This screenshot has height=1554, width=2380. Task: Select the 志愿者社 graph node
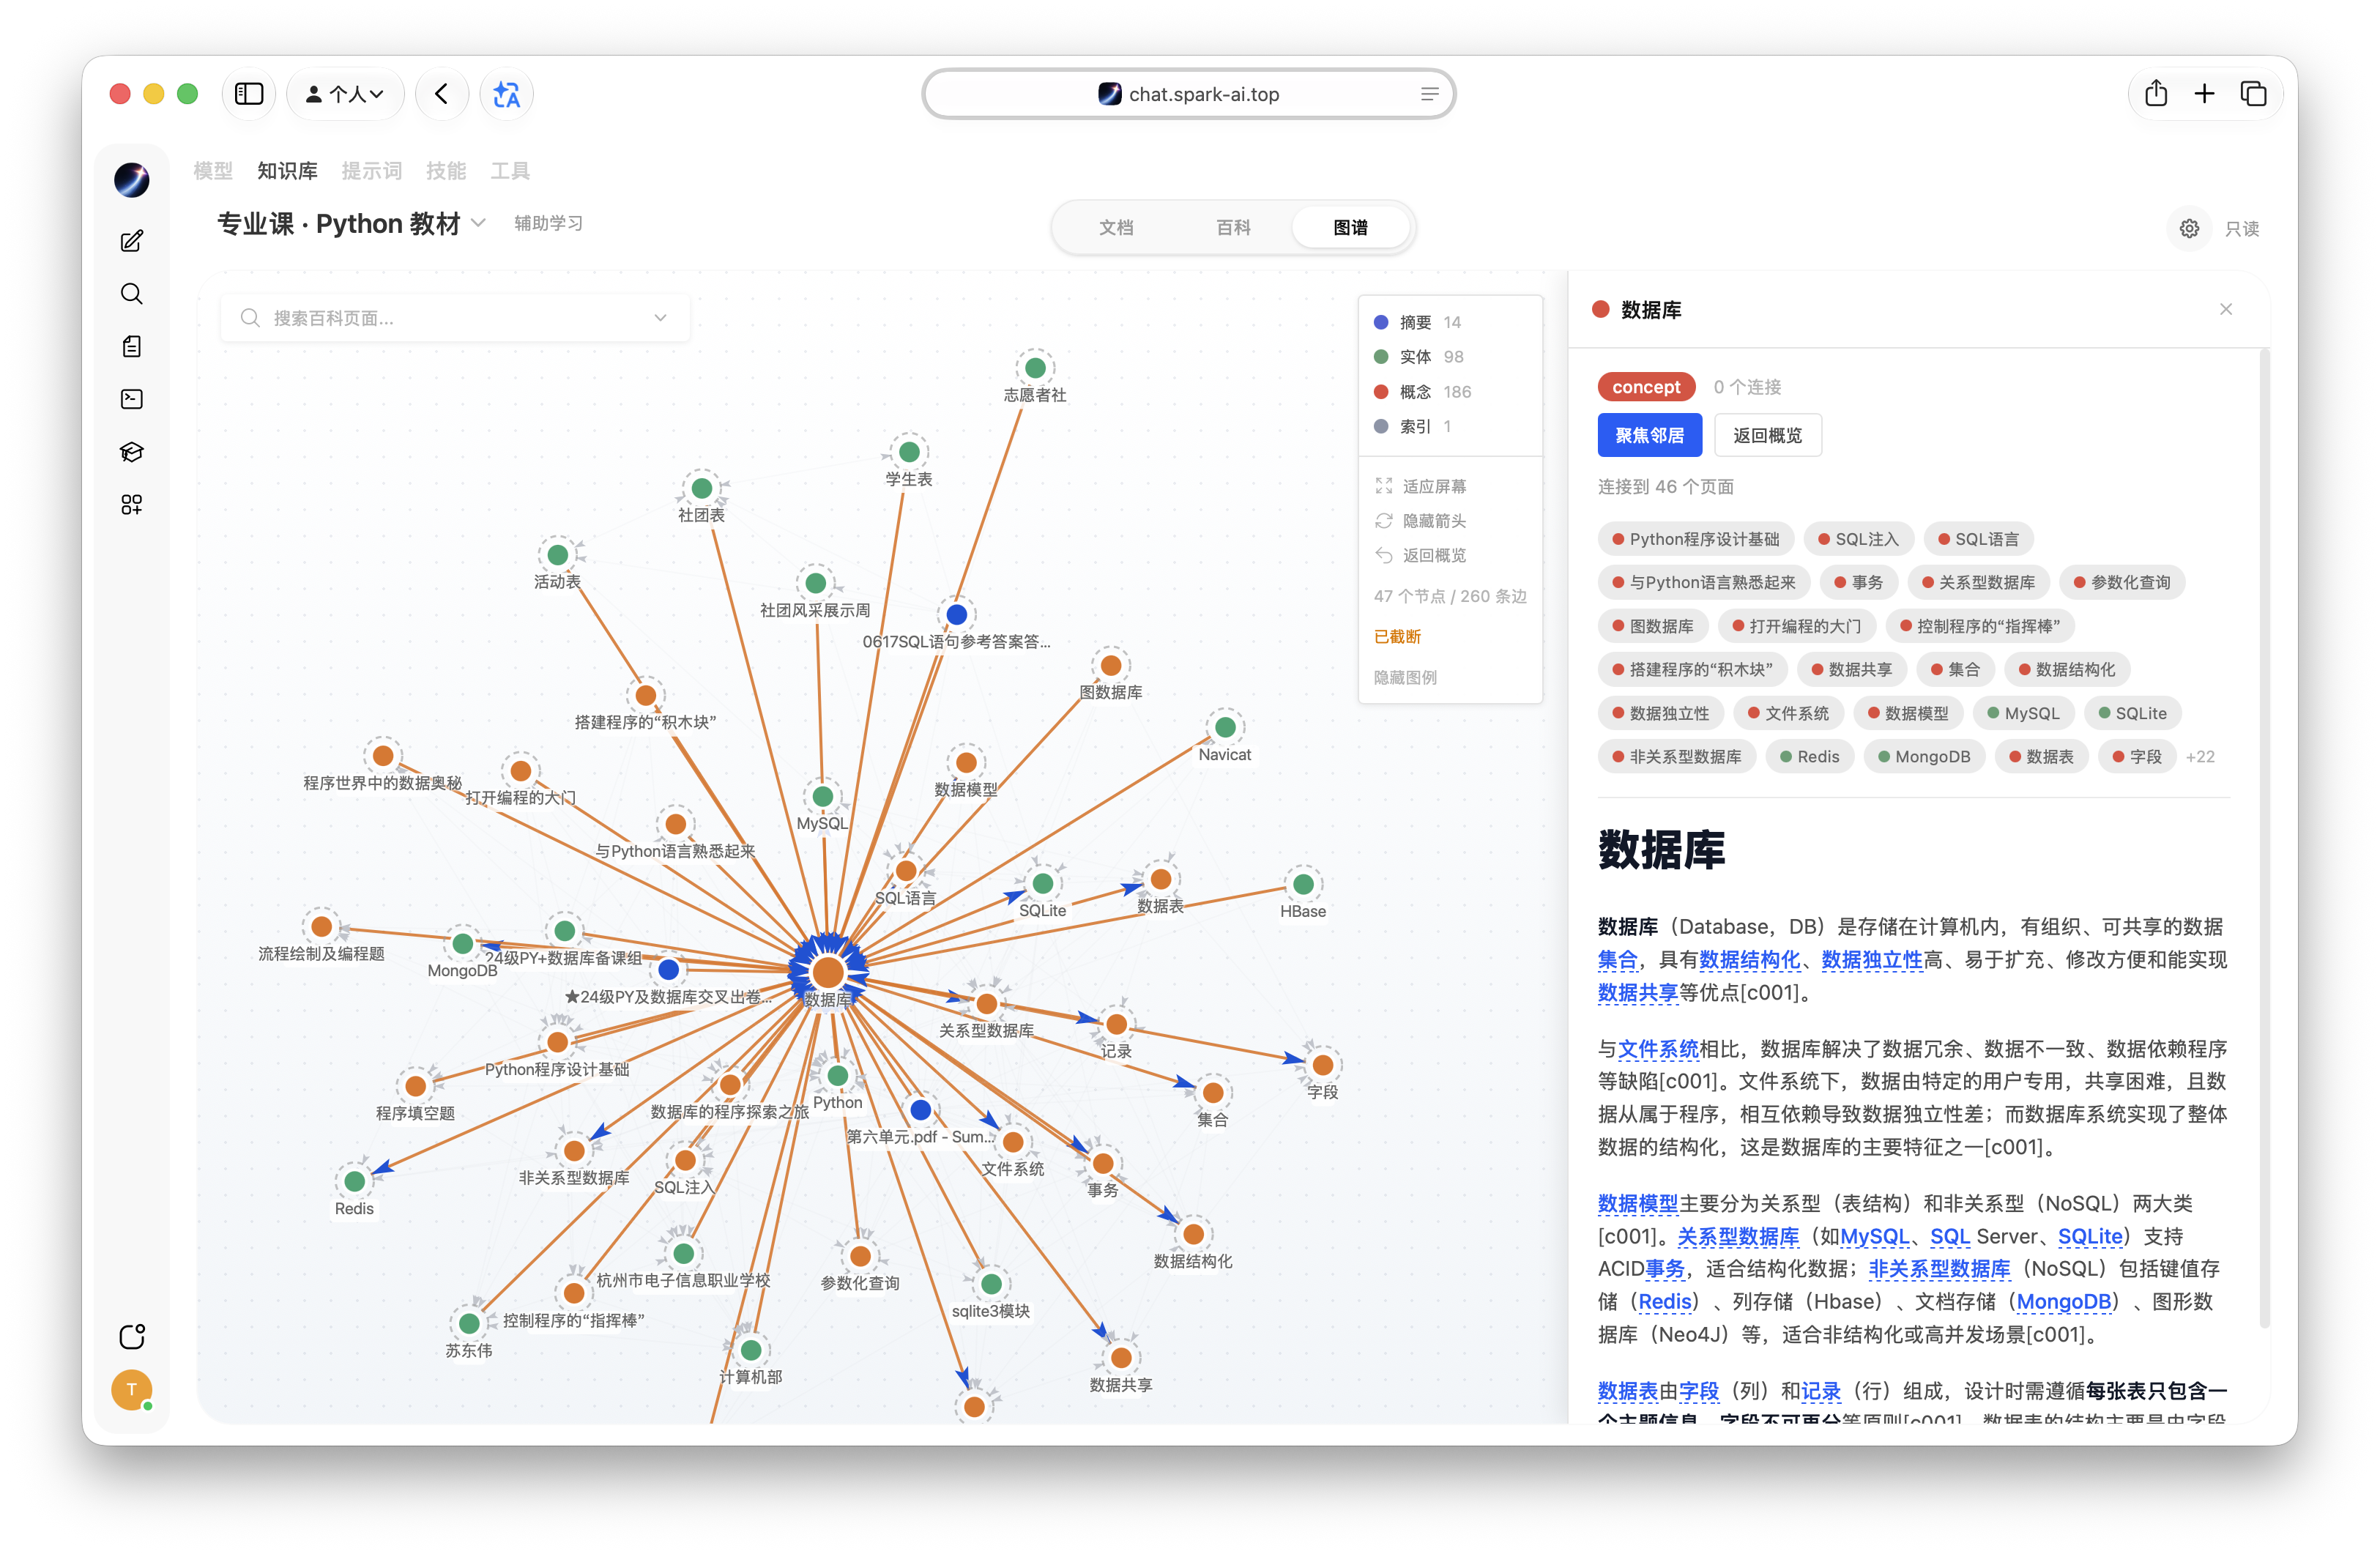1035,368
